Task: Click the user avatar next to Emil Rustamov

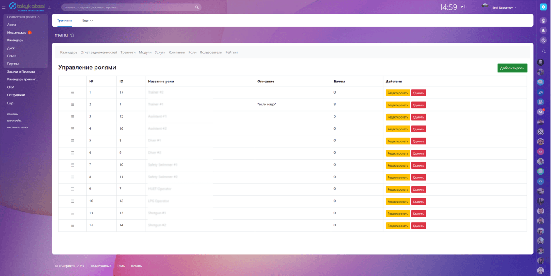Action: pos(485,6)
